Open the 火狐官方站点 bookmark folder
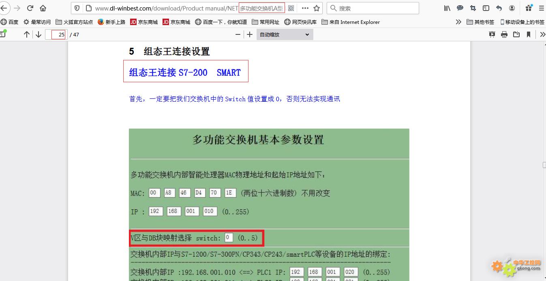Screen dimensions: 546x281 point(74,22)
